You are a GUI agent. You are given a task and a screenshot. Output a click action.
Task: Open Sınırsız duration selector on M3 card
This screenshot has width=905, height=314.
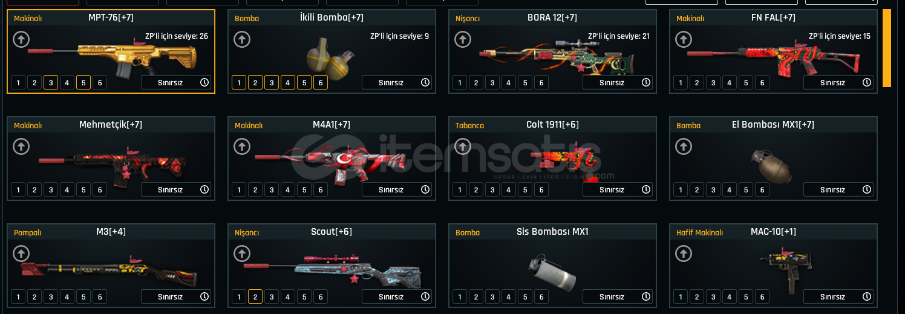click(x=176, y=296)
